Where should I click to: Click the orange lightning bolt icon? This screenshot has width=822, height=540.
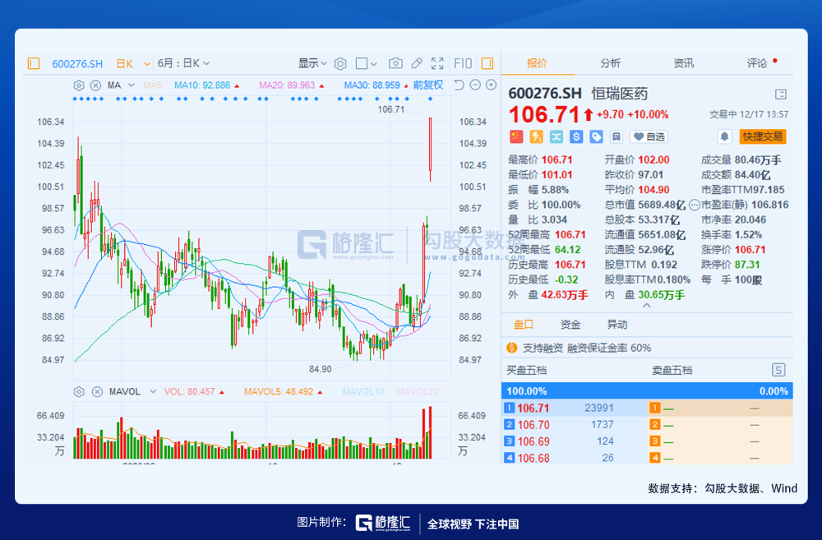tap(536, 136)
